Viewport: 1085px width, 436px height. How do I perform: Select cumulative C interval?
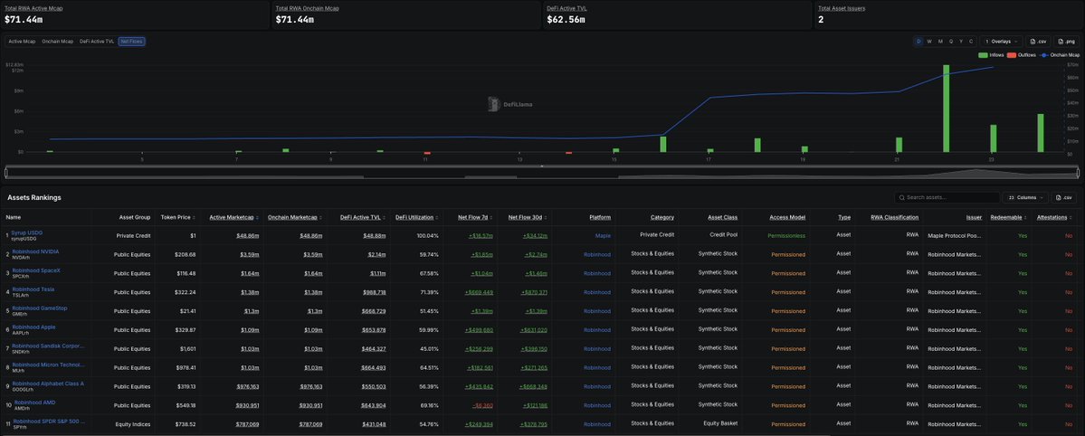click(x=971, y=42)
